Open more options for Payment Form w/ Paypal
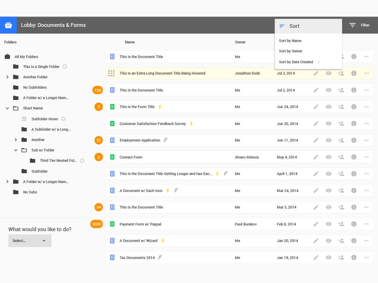Screen dimensions: 378x283 coord(366,224)
